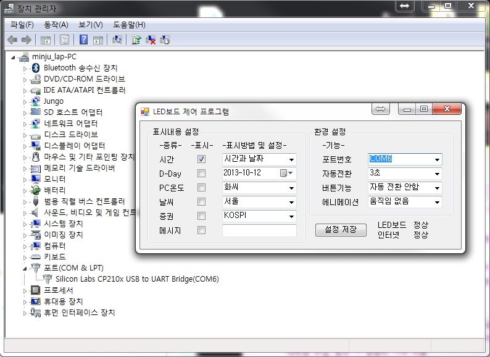490x357 pixels.
Task: Click the 범용 직렬 버스 컨트롤러 USB icon
Action: tap(36, 201)
